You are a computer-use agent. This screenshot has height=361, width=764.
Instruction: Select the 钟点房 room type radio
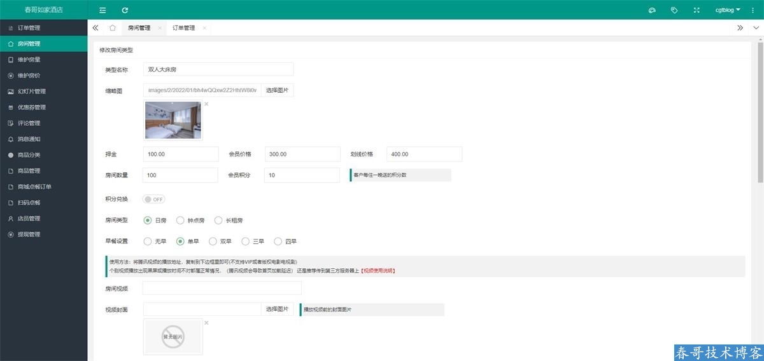point(180,221)
